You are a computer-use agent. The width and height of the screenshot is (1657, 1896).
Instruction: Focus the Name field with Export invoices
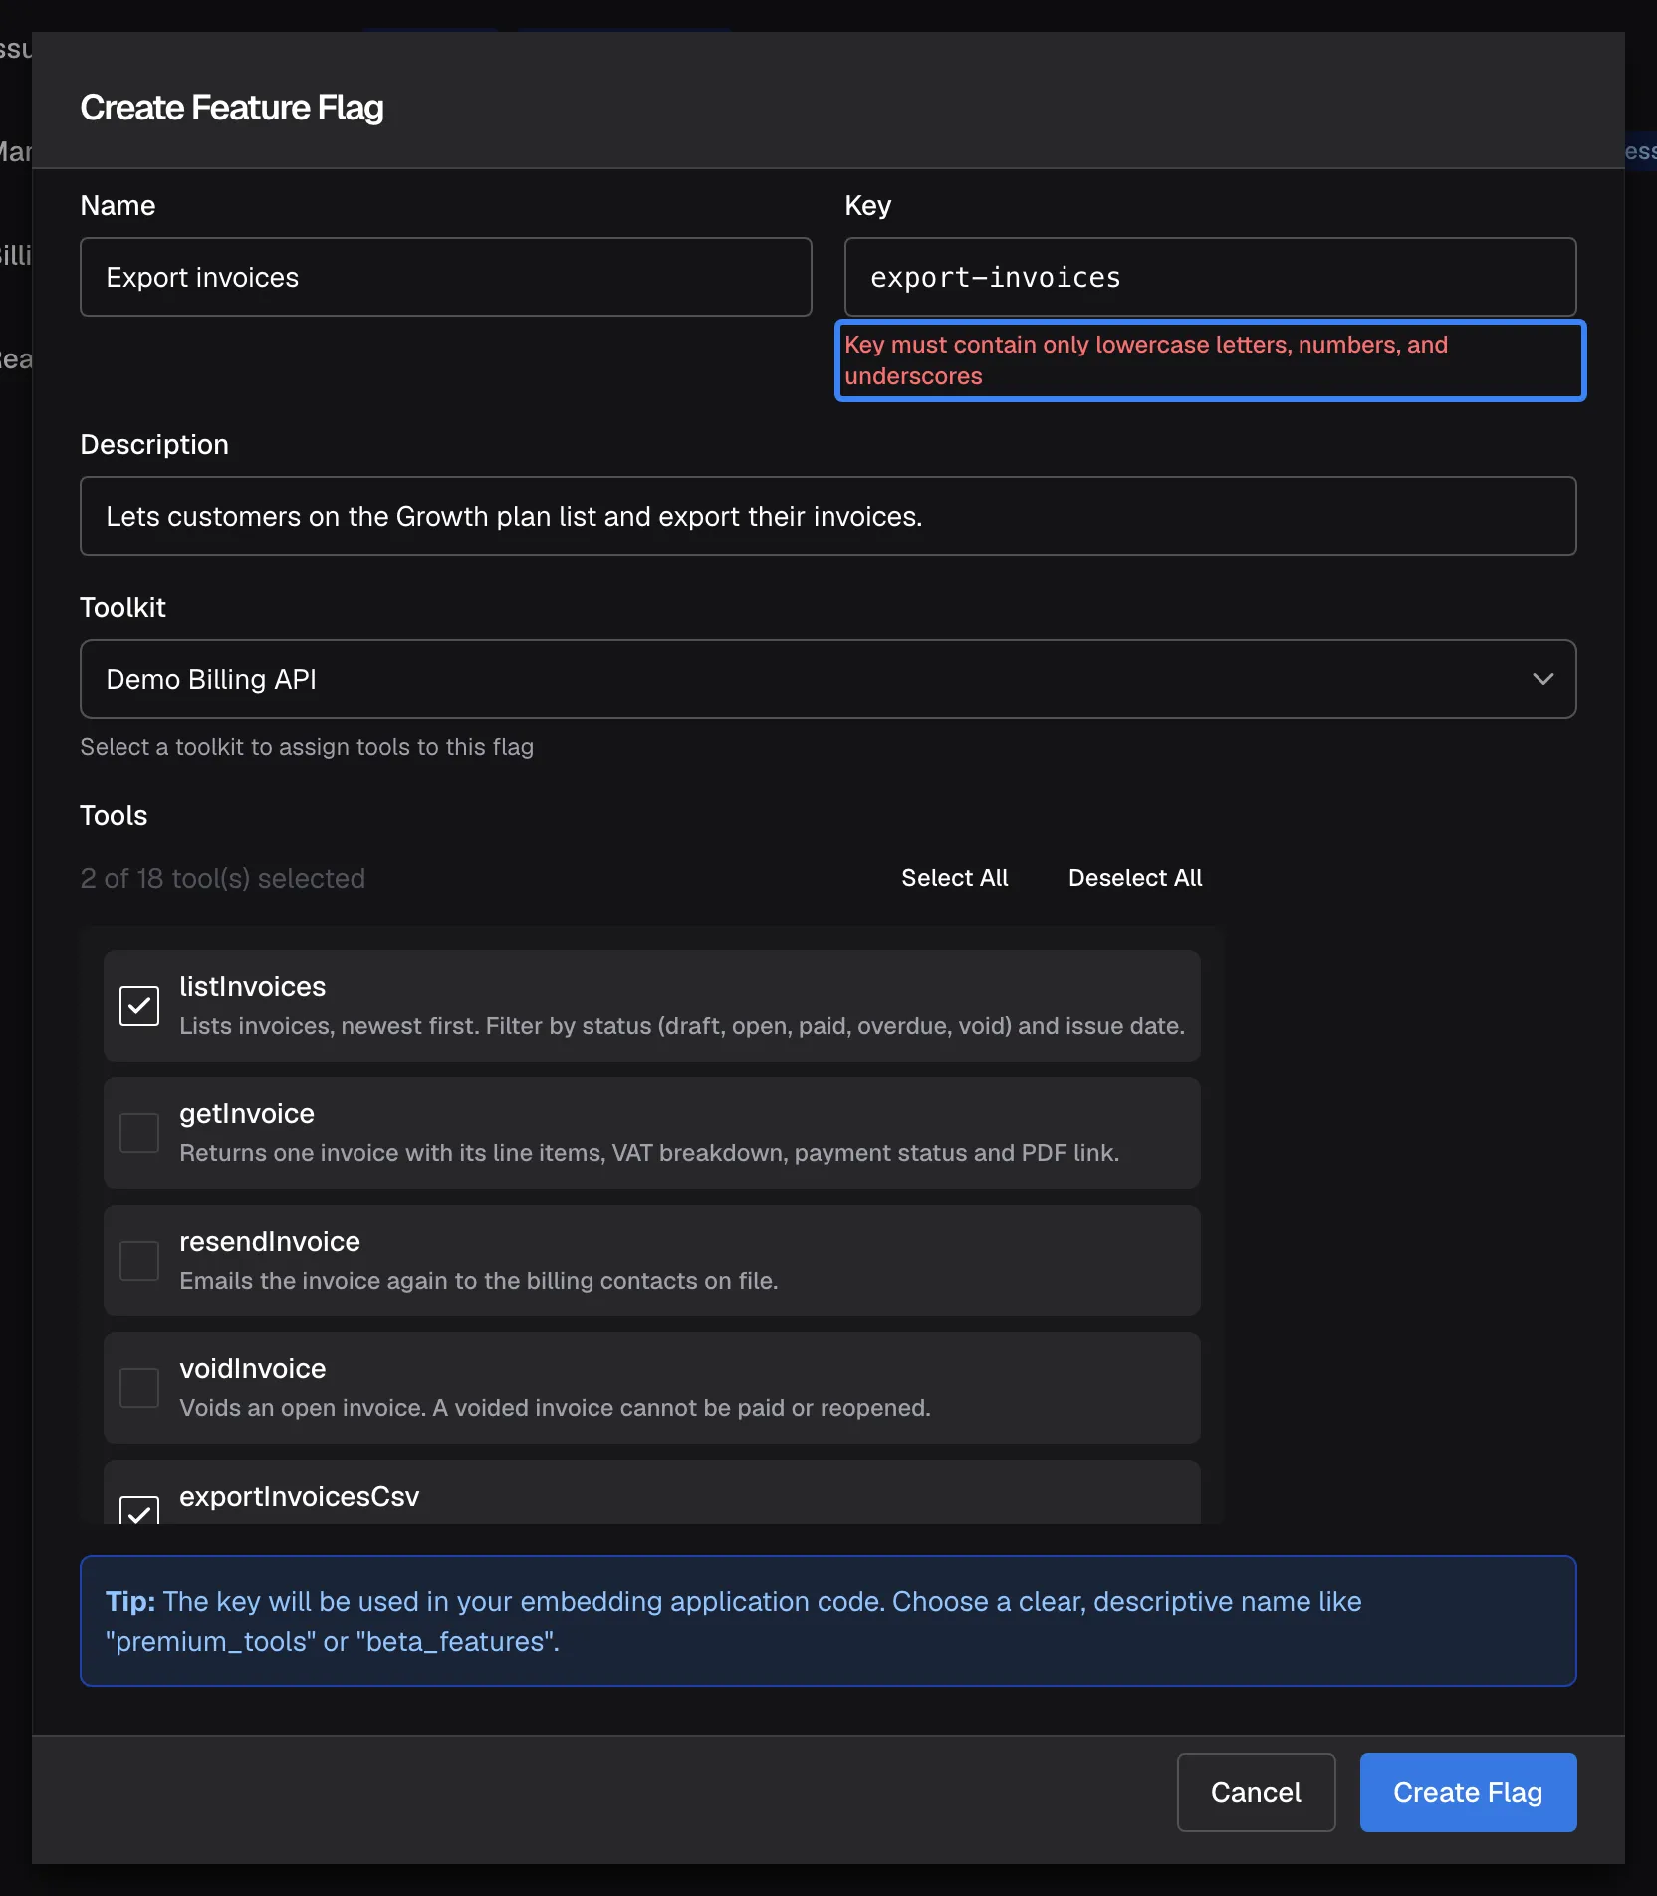point(446,277)
